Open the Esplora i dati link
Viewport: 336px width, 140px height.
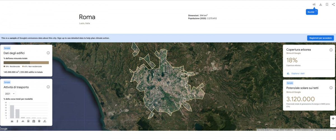point(296,74)
